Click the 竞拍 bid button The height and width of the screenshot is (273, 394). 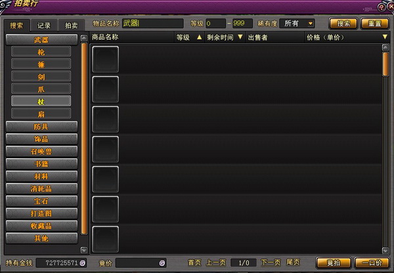click(334, 262)
